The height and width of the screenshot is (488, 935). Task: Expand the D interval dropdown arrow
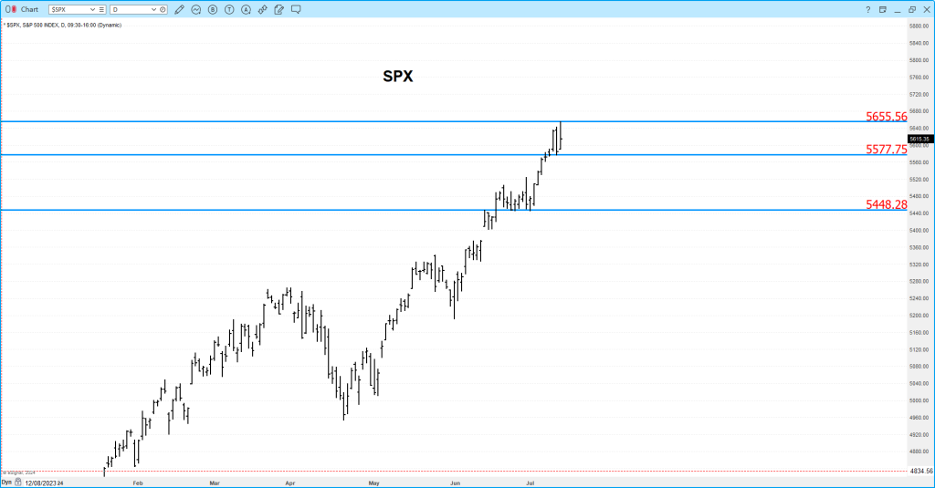pos(153,9)
